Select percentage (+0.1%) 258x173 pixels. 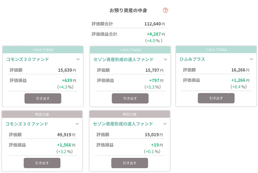point(152,151)
